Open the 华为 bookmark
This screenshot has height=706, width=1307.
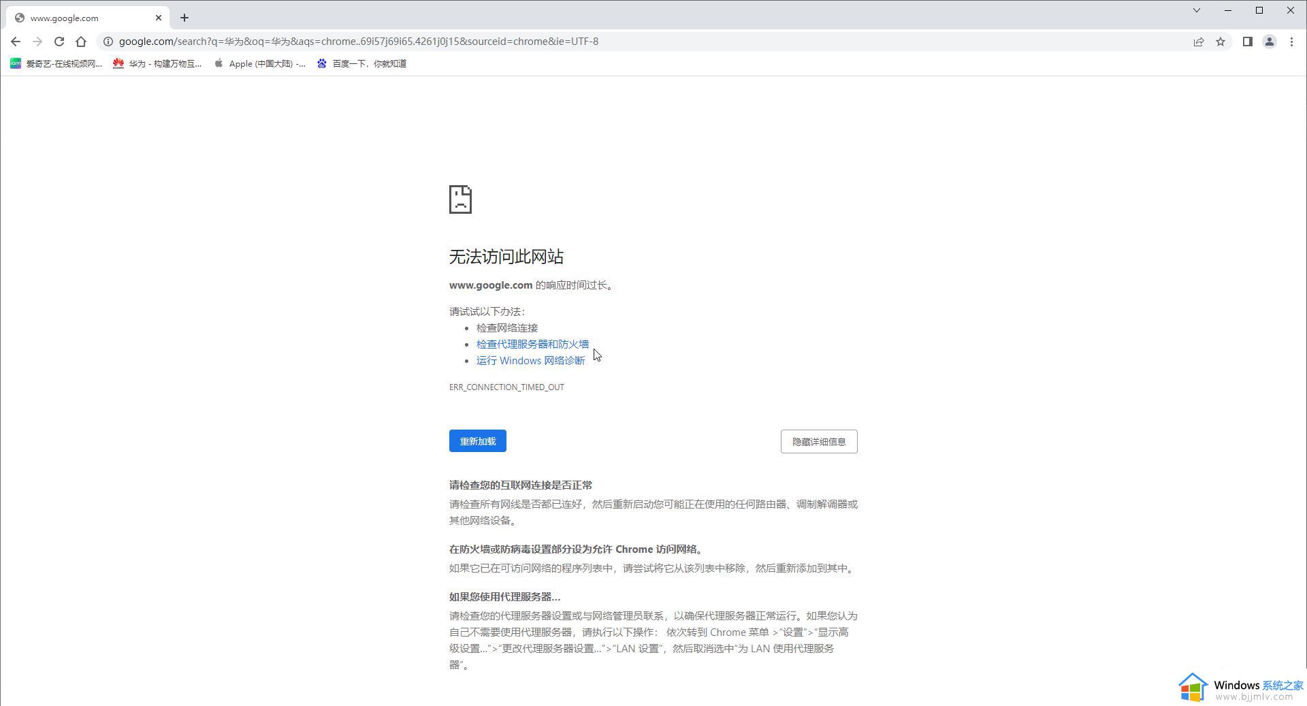click(157, 63)
